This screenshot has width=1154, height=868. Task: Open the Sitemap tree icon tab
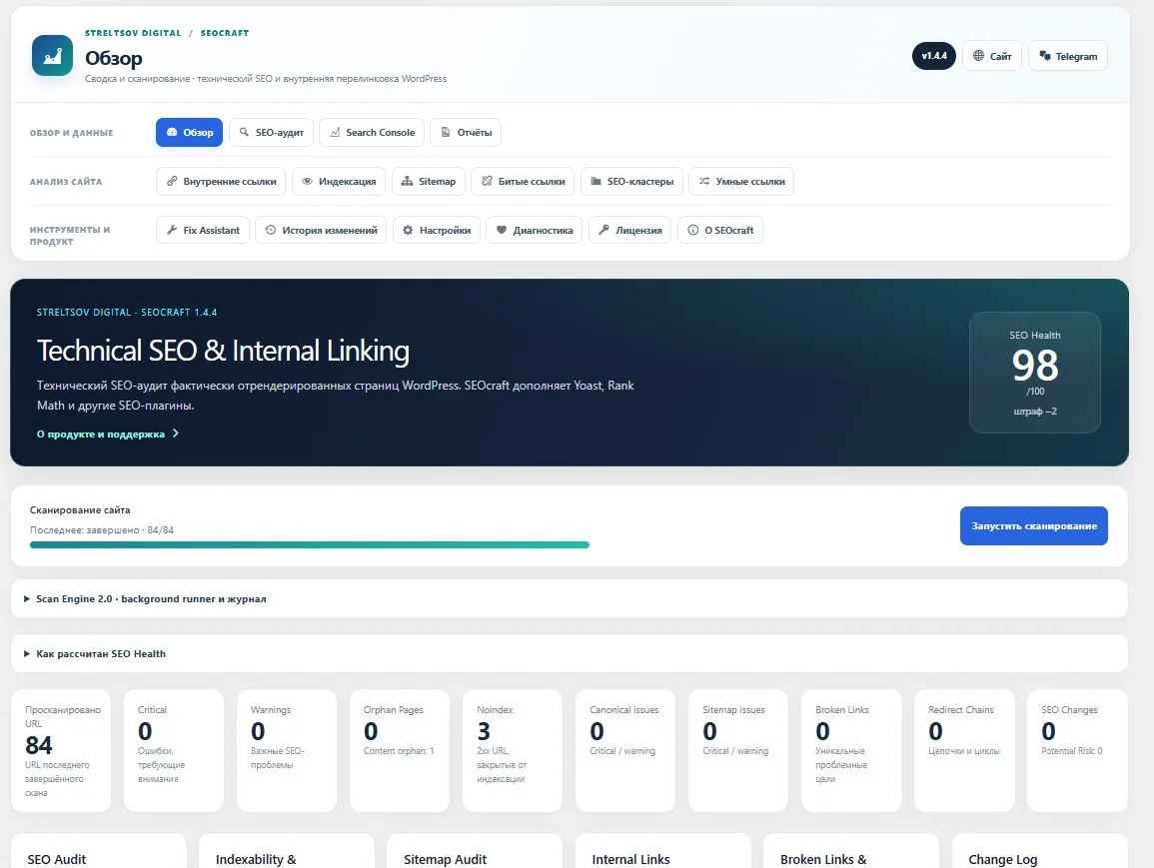[x=429, y=181]
